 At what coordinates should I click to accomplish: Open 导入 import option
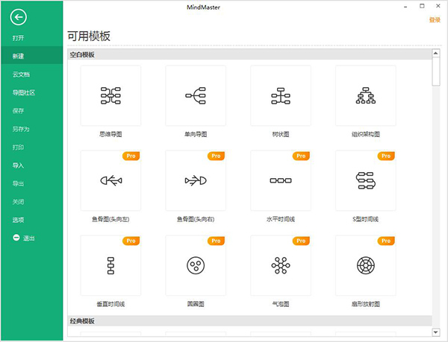pyautogui.click(x=18, y=165)
